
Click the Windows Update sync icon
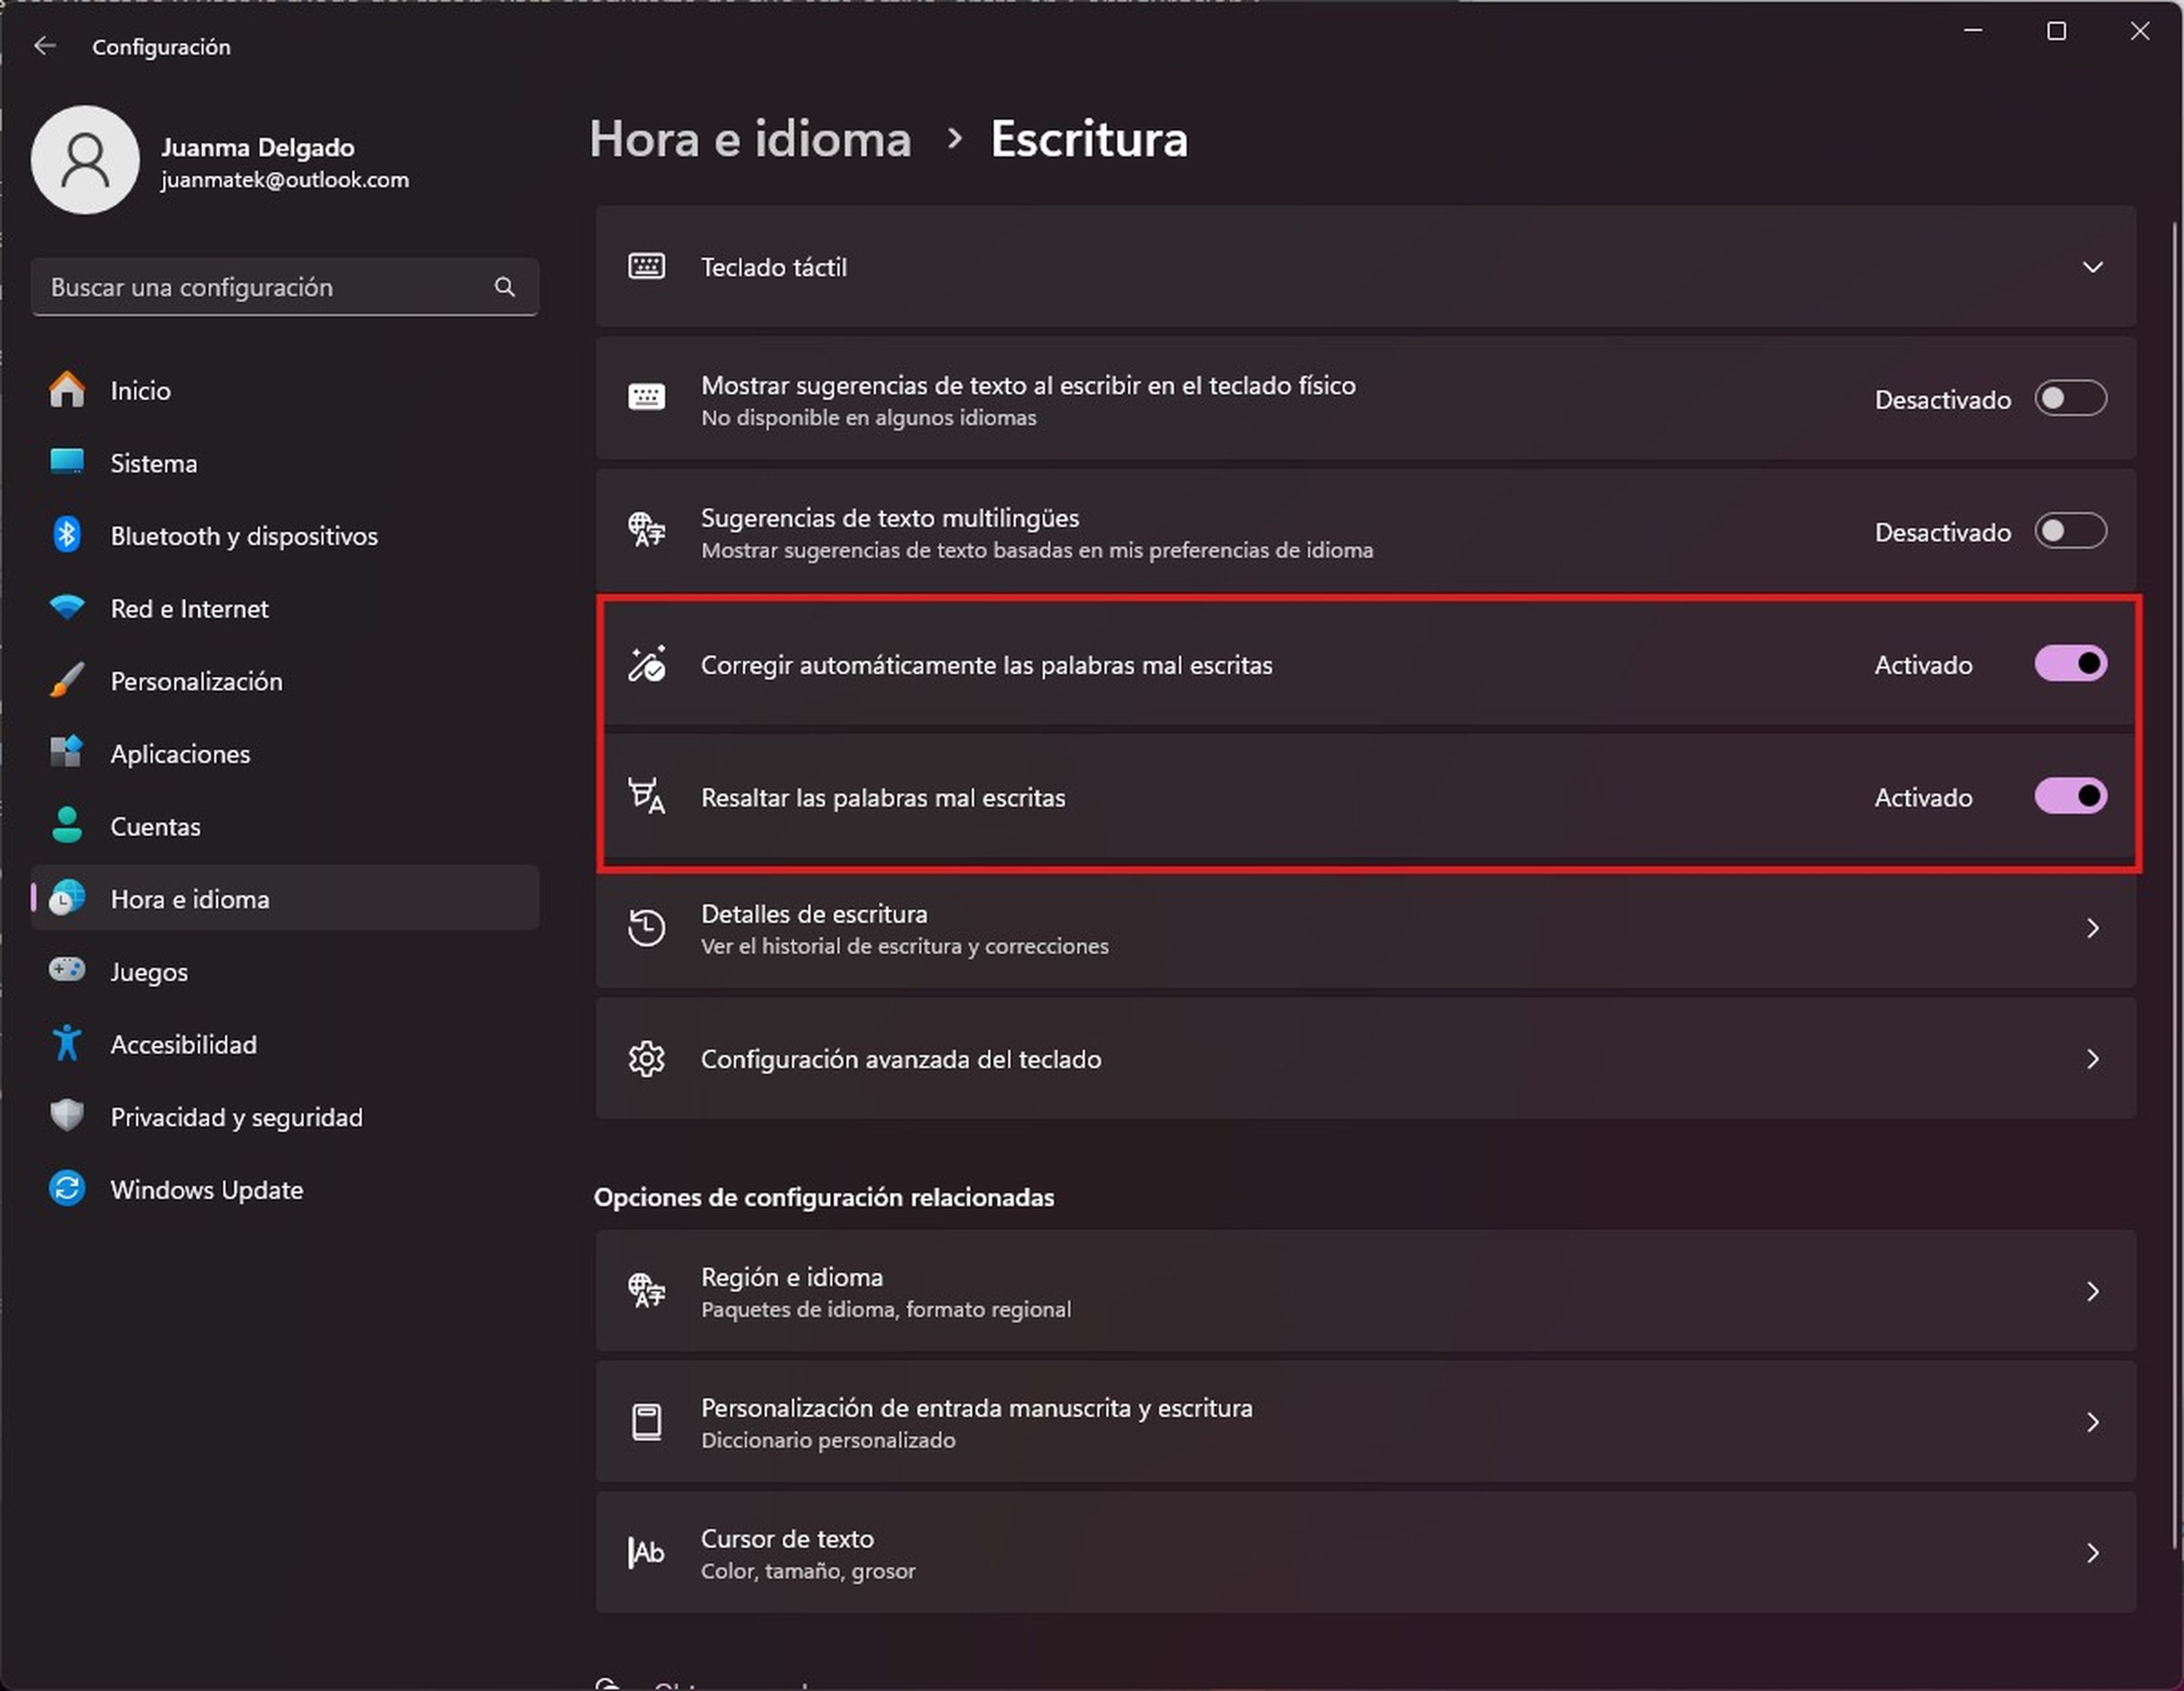click(x=67, y=1189)
